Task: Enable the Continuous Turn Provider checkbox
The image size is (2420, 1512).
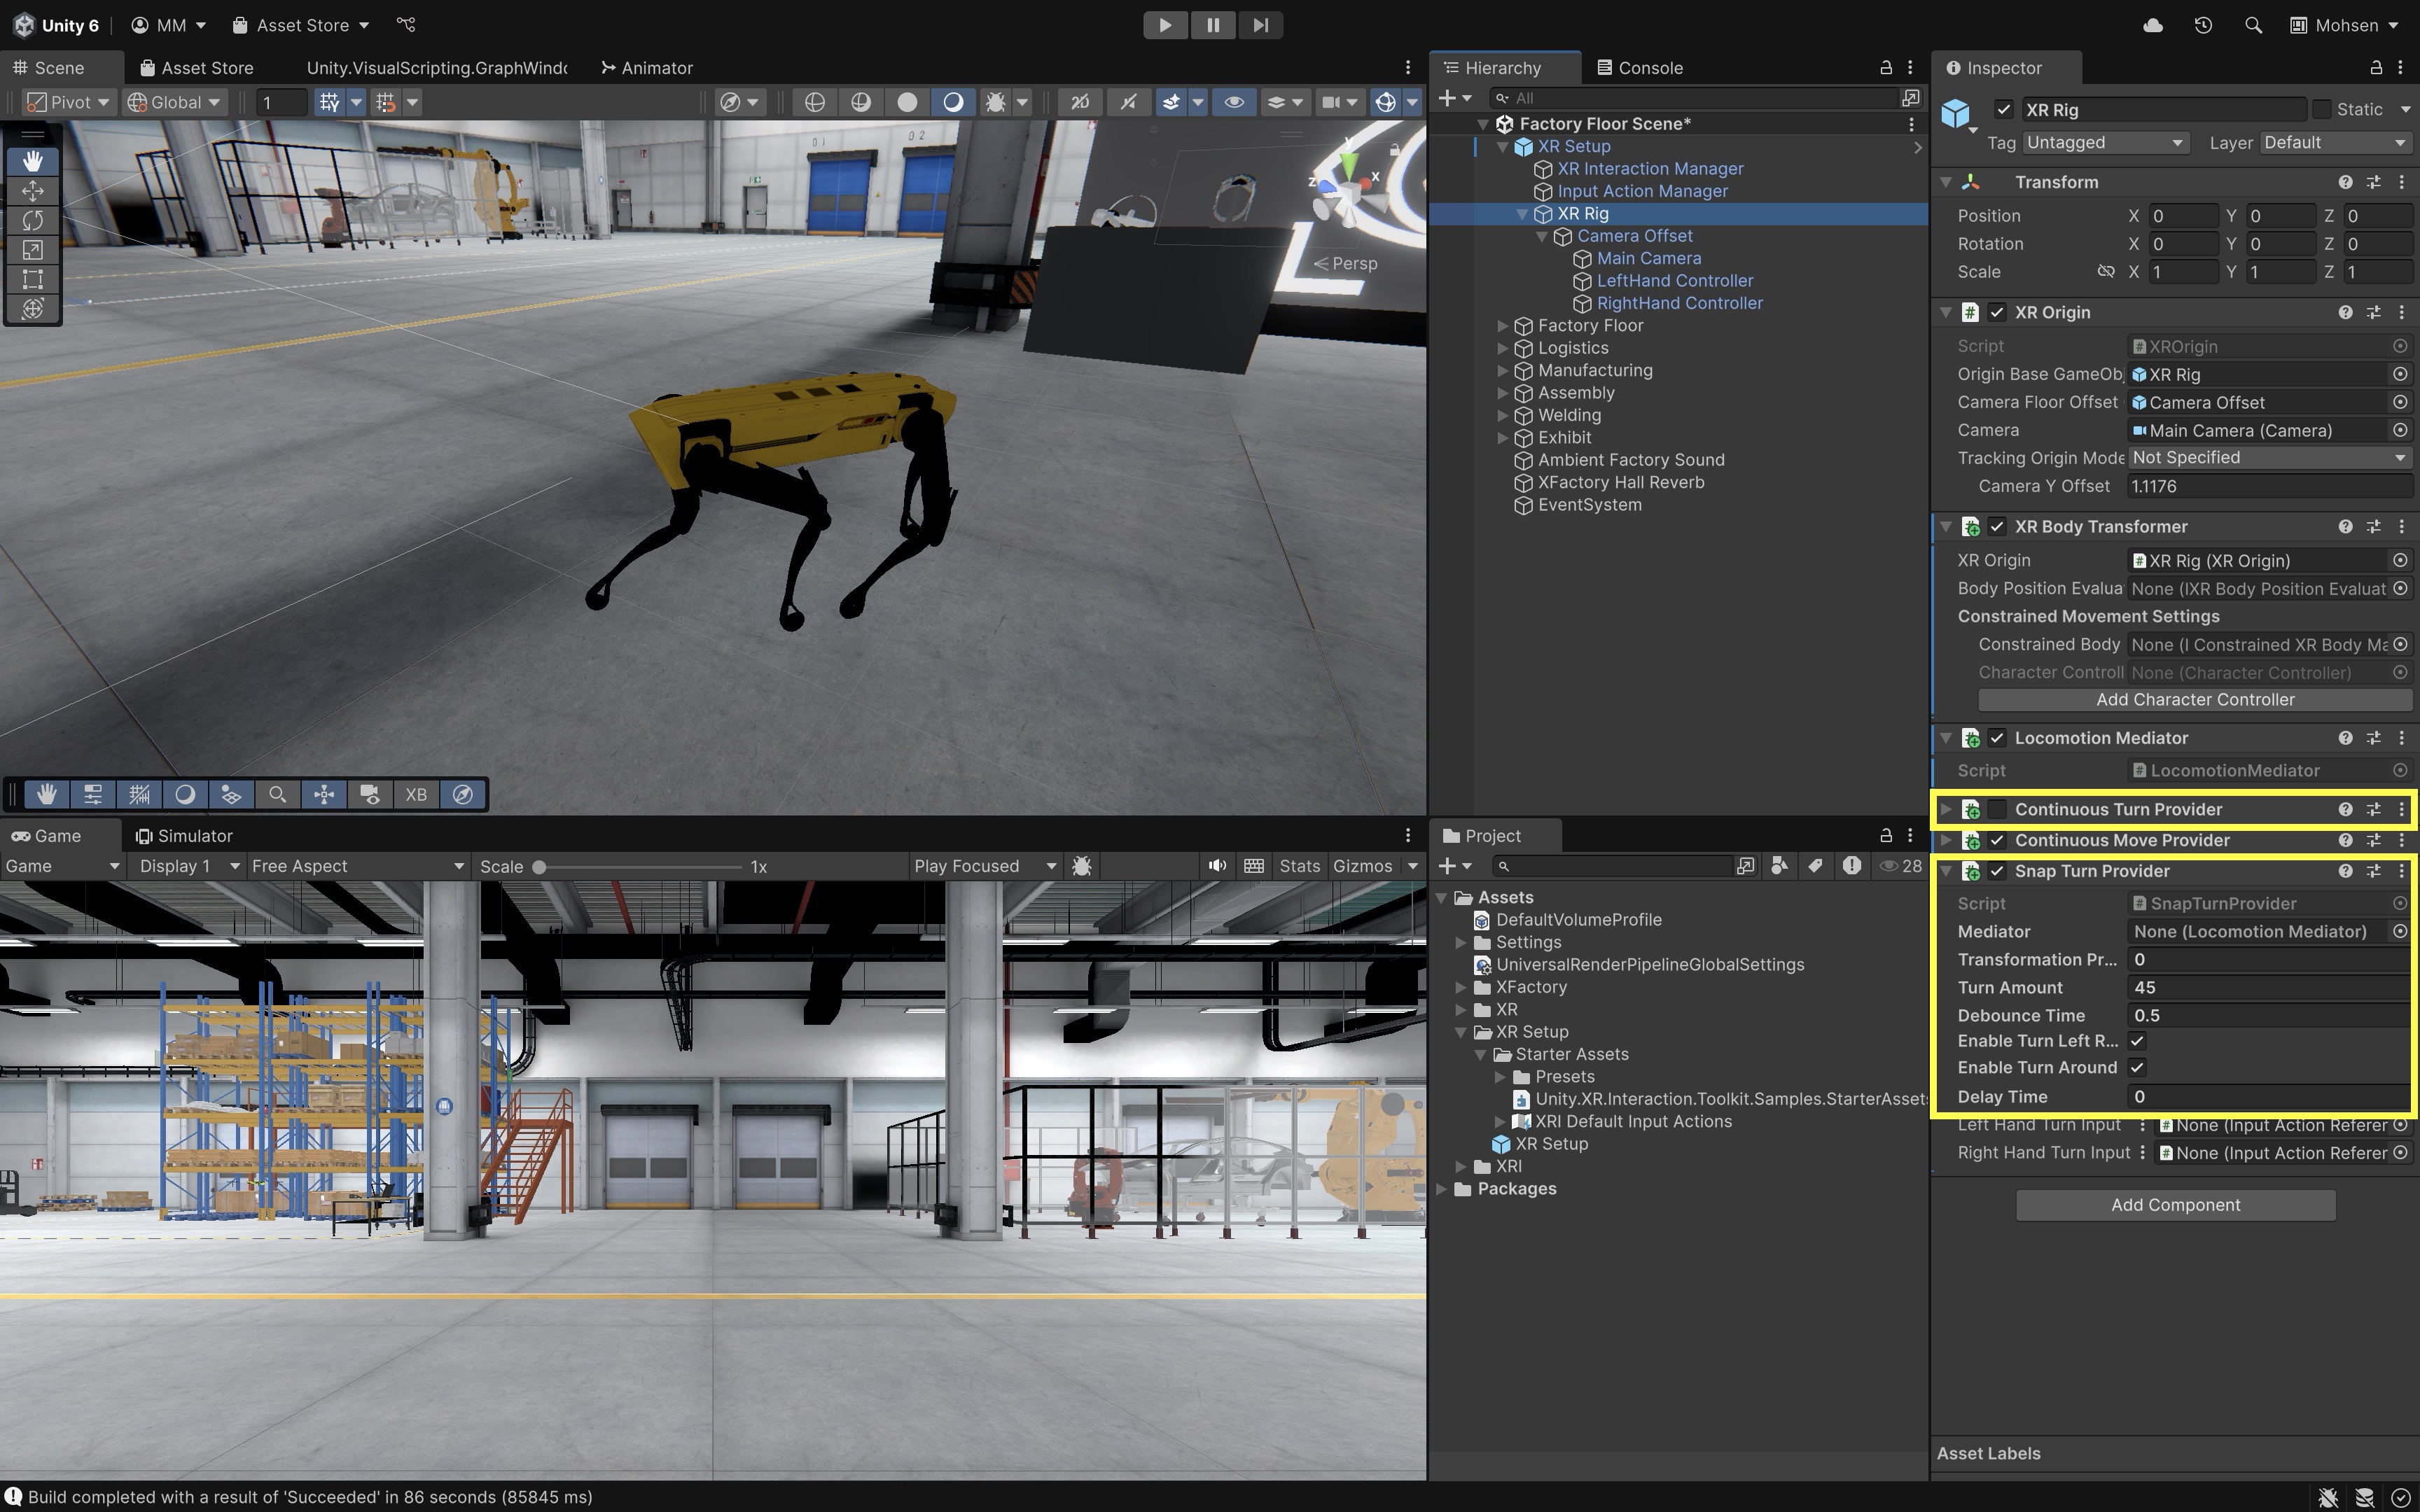Action: click(x=1997, y=809)
